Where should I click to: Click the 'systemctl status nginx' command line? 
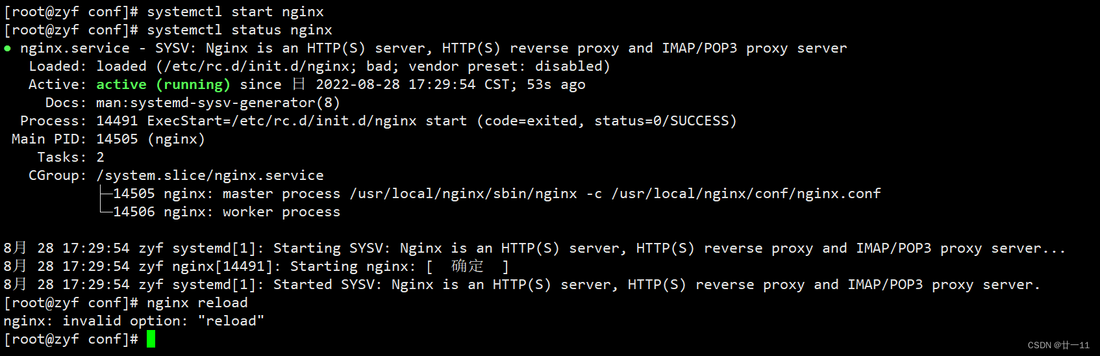pos(239,30)
